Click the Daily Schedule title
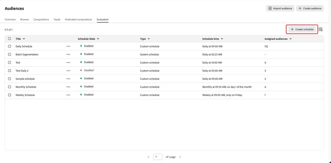This screenshot has width=331, height=163. 24,46
